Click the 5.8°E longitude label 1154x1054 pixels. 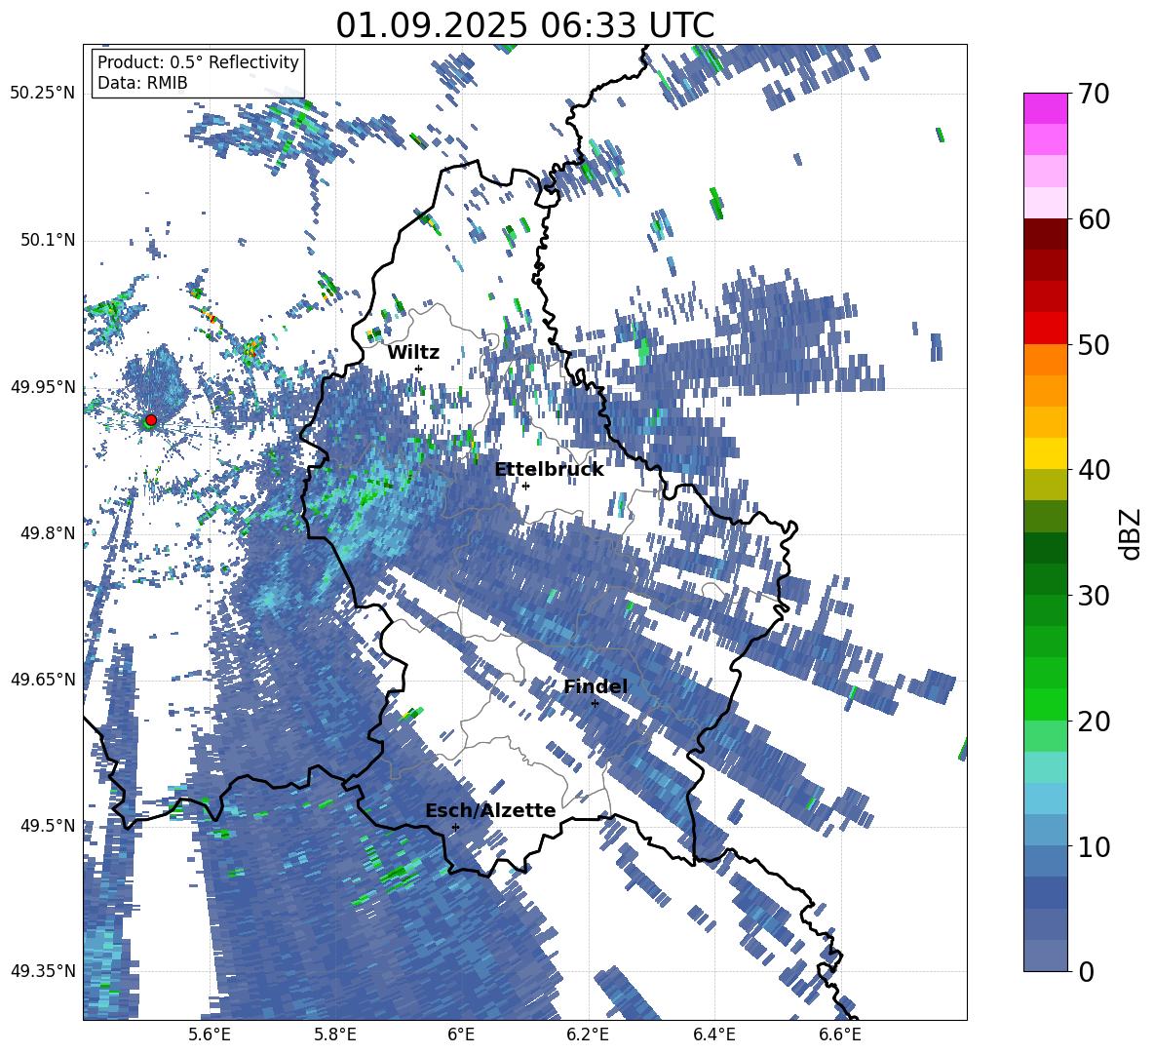pos(335,1035)
